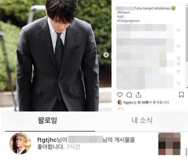
Task: Open the #ftisland hashtag
Action: click(x=123, y=12)
